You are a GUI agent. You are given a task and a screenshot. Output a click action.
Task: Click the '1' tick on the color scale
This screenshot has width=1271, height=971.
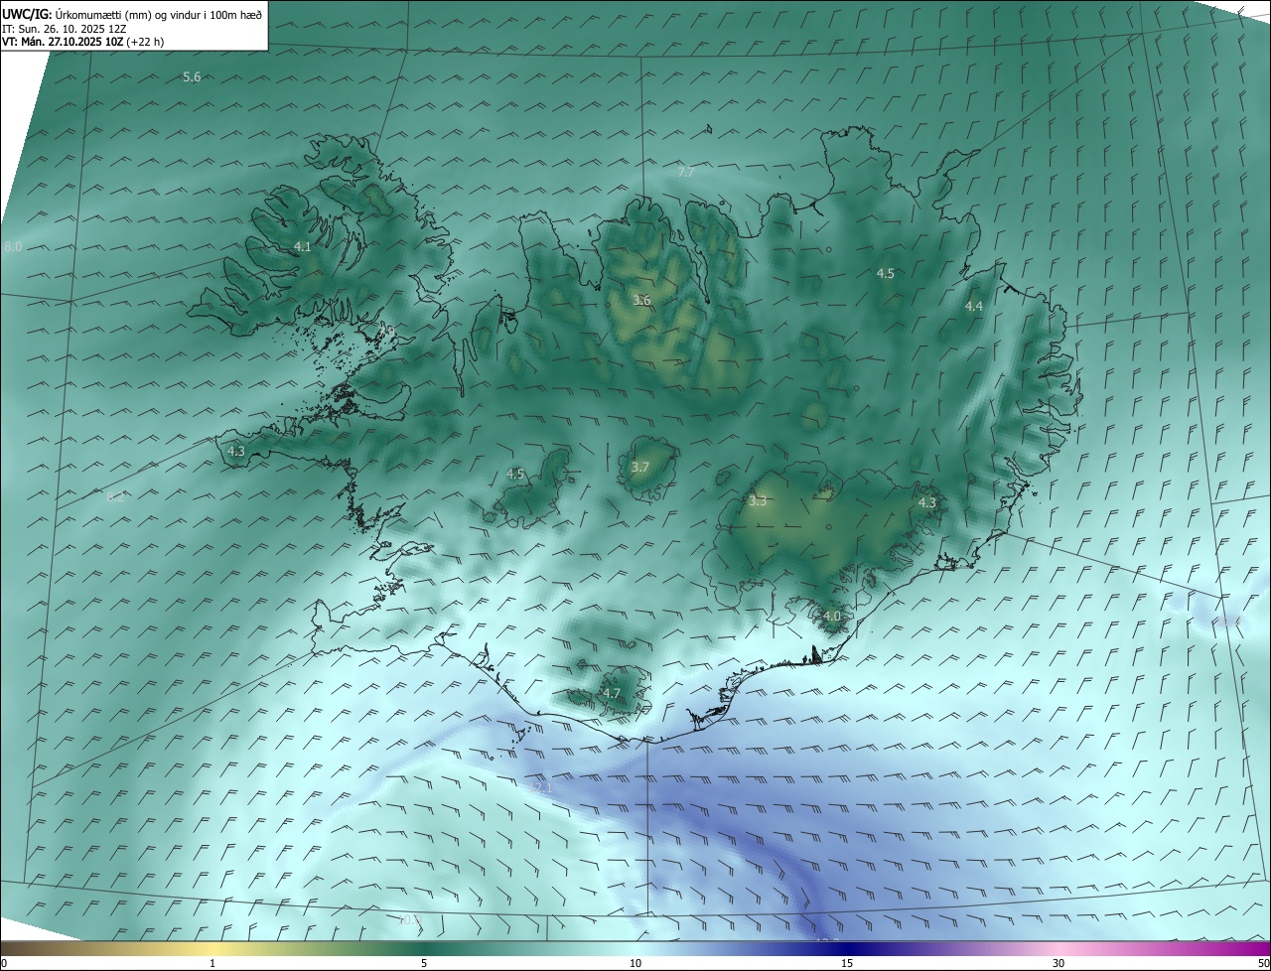tap(212, 963)
